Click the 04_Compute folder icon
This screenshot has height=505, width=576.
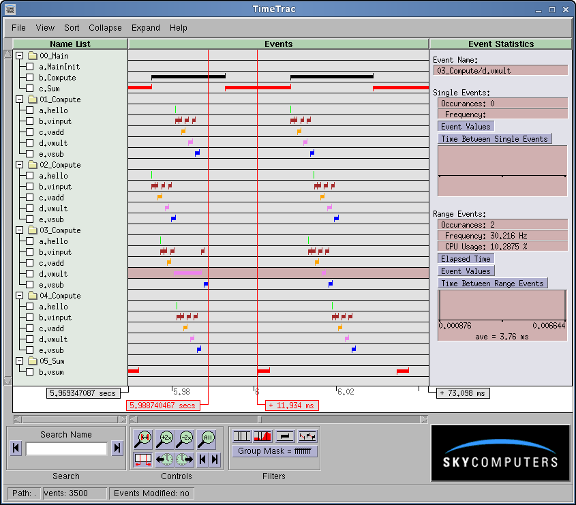tap(33, 295)
